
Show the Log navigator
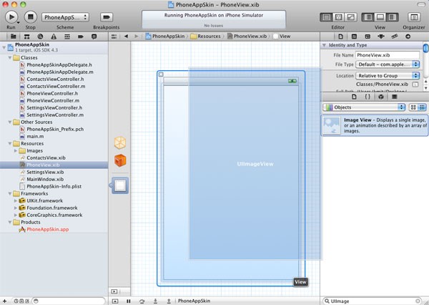(x=94, y=37)
